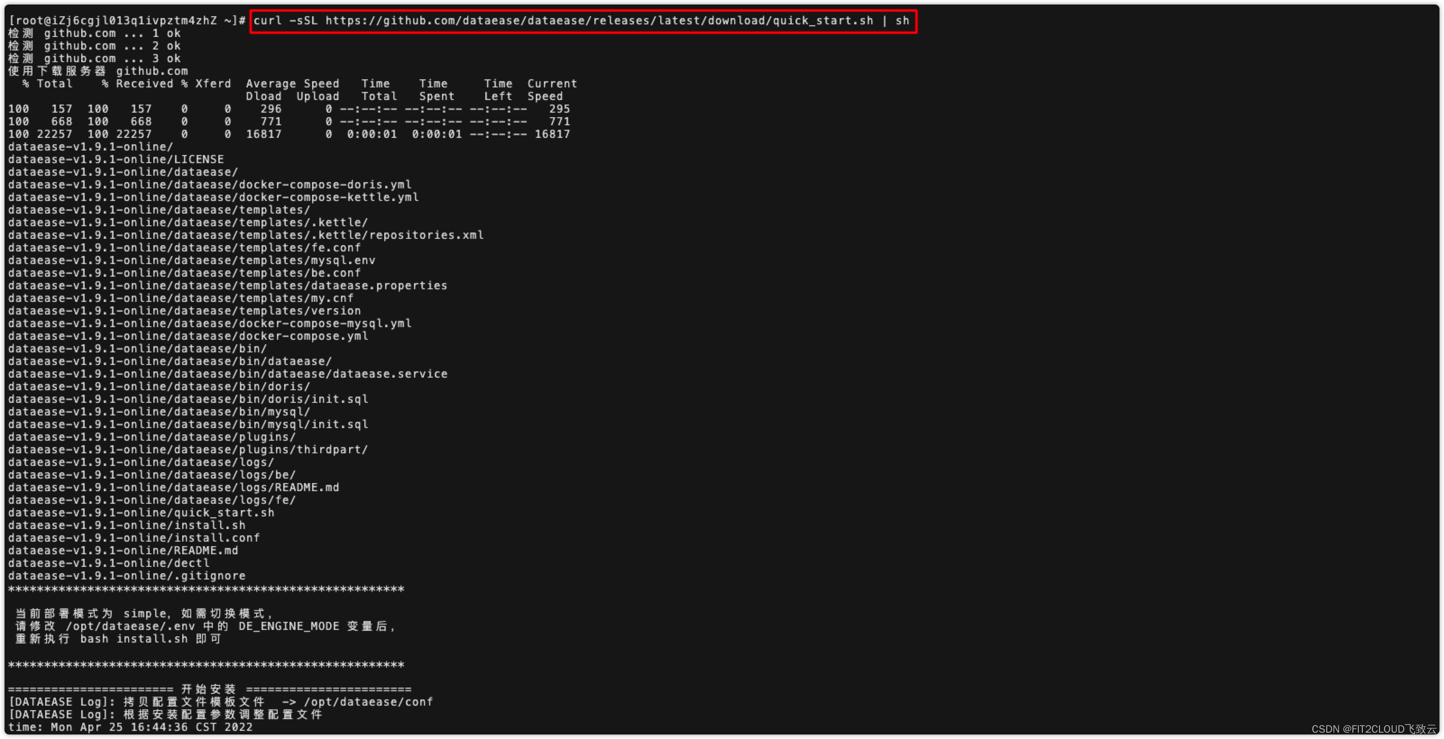Click the 'bash install.sh' instruction line
This screenshot has width=1444, height=739.
pos(118,639)
